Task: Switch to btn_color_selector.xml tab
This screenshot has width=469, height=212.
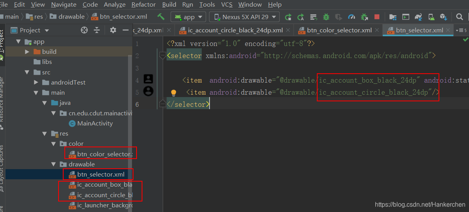Action: pyautogui.click(x=339, y=30)
